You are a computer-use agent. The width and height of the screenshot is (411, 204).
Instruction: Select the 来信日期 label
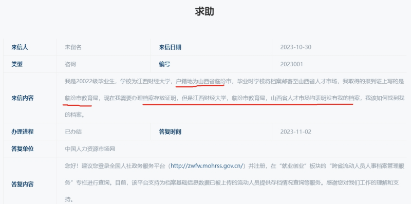tap(170, 47)
